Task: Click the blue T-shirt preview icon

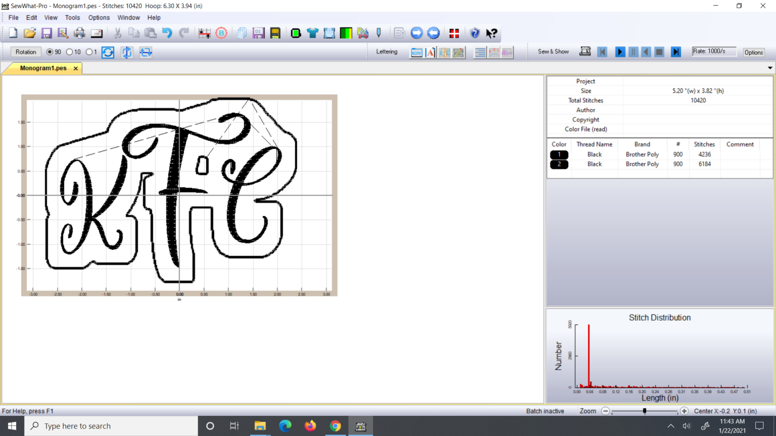Action: (313, 33)
